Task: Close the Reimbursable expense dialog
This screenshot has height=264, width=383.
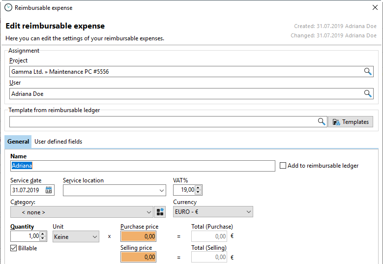Action: click(x=375, y=7)
